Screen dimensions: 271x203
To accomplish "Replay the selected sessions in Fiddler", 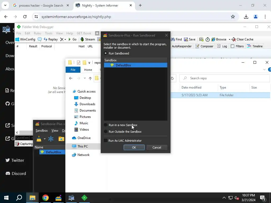I will click(x=51, y=39).
